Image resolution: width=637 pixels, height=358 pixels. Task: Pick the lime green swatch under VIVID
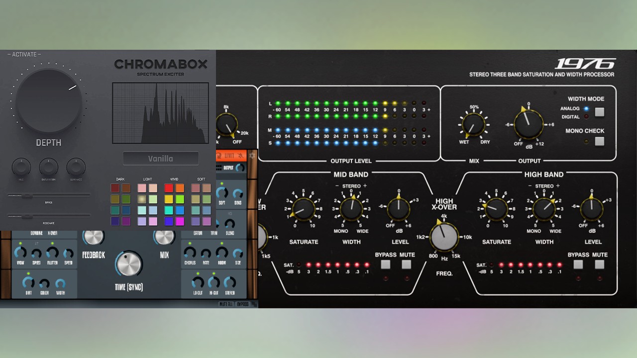click(x=180, y=199)
